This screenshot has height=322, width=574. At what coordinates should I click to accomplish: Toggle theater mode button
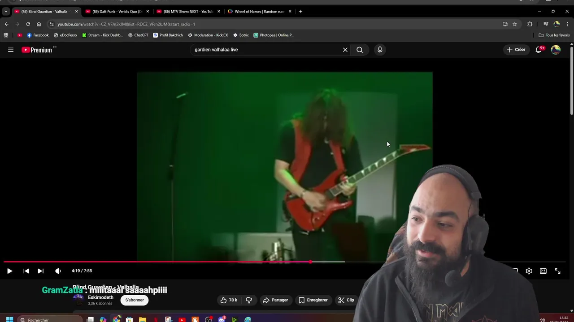543,271
